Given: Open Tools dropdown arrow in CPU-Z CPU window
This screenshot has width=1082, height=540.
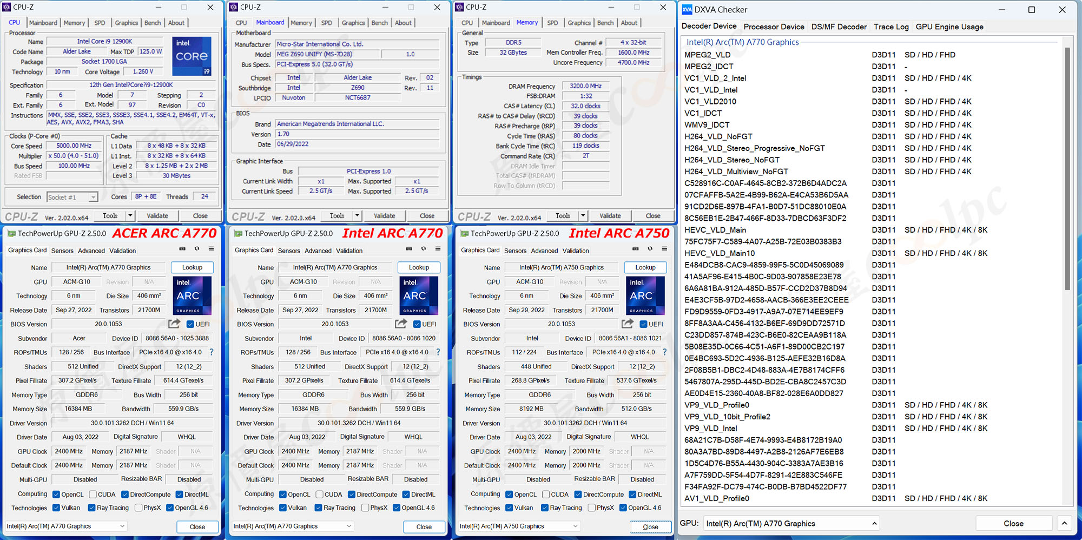Looking at the screenshot, I should (x=130, y=215).
